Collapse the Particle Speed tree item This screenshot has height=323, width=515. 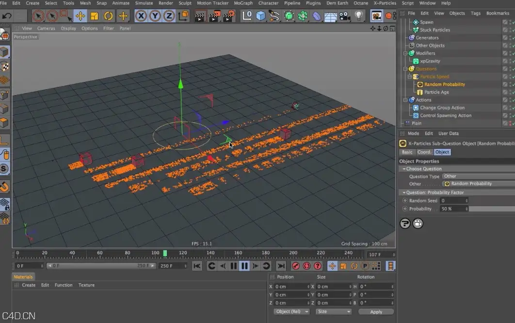point(410,77)
